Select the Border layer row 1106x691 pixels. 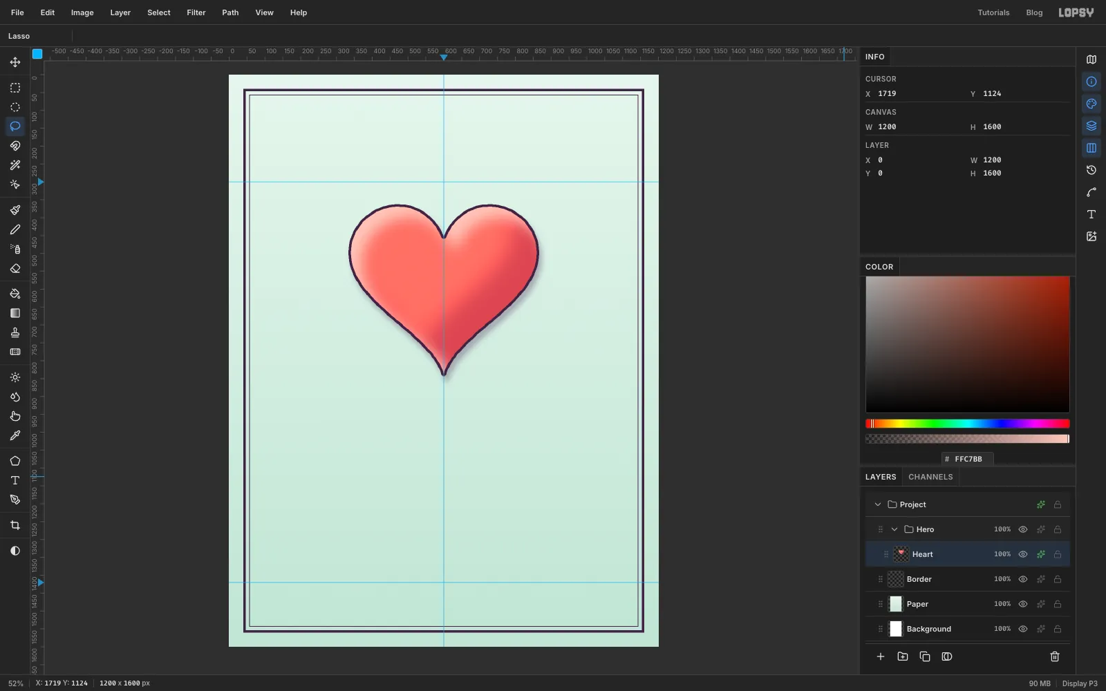click(x=968, y=579)
